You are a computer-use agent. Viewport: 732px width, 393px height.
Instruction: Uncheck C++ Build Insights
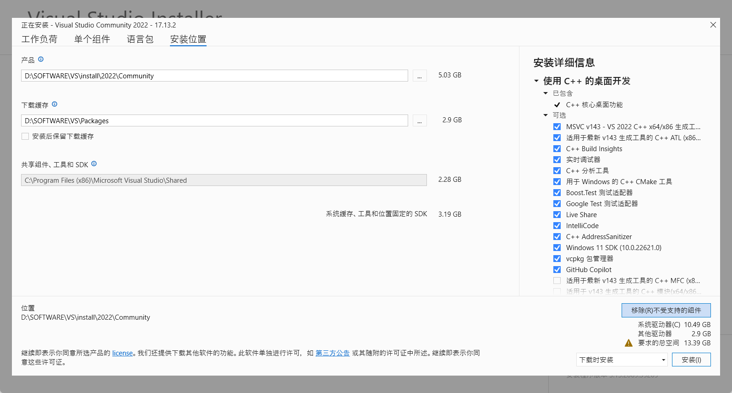coord(557,149)
